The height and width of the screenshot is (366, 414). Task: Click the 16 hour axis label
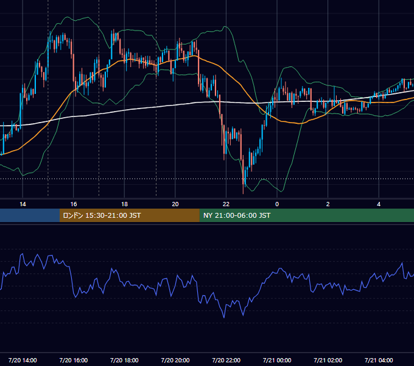74,204
